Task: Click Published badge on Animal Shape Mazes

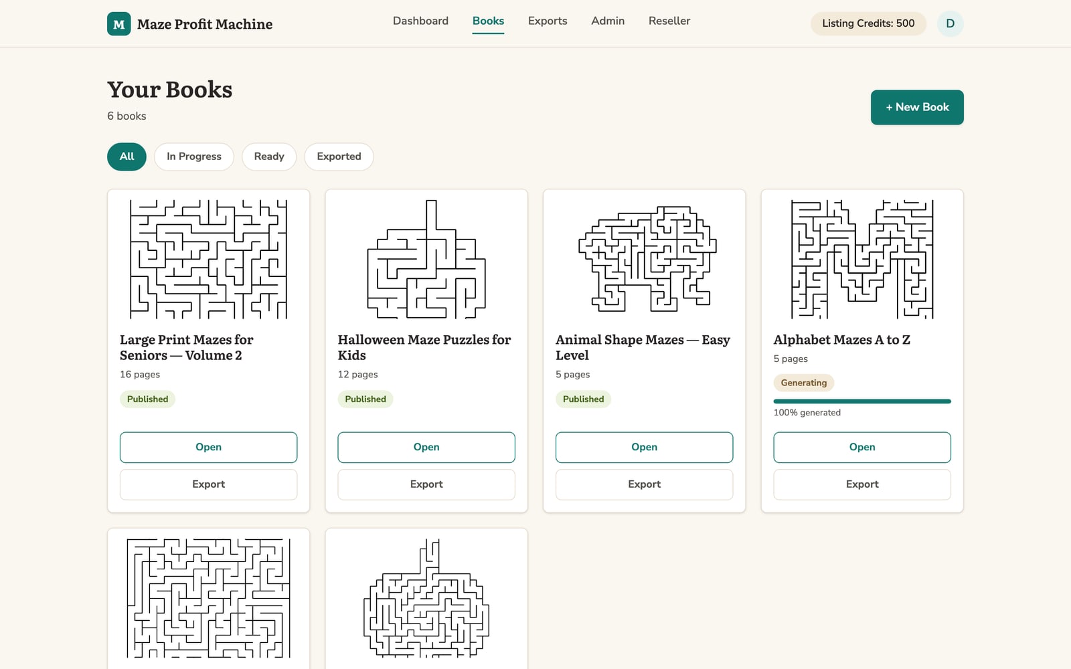Action: tap(583, 399)
